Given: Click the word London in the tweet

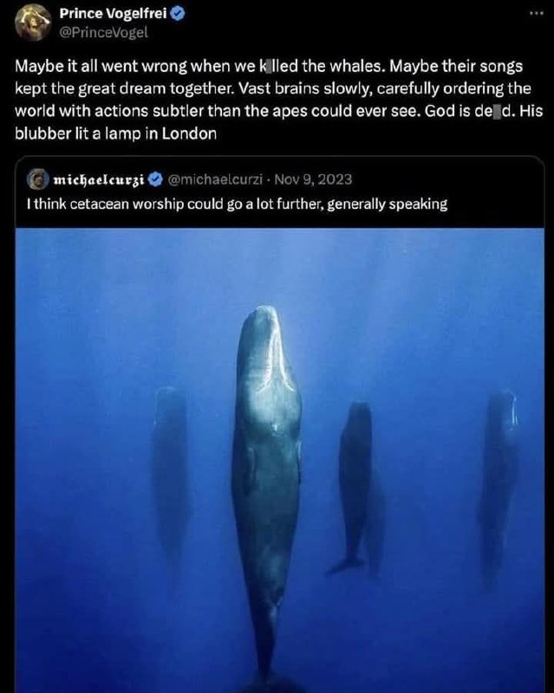Looking at the screenshot, I should pyautogui.click(x=189, y=134).
